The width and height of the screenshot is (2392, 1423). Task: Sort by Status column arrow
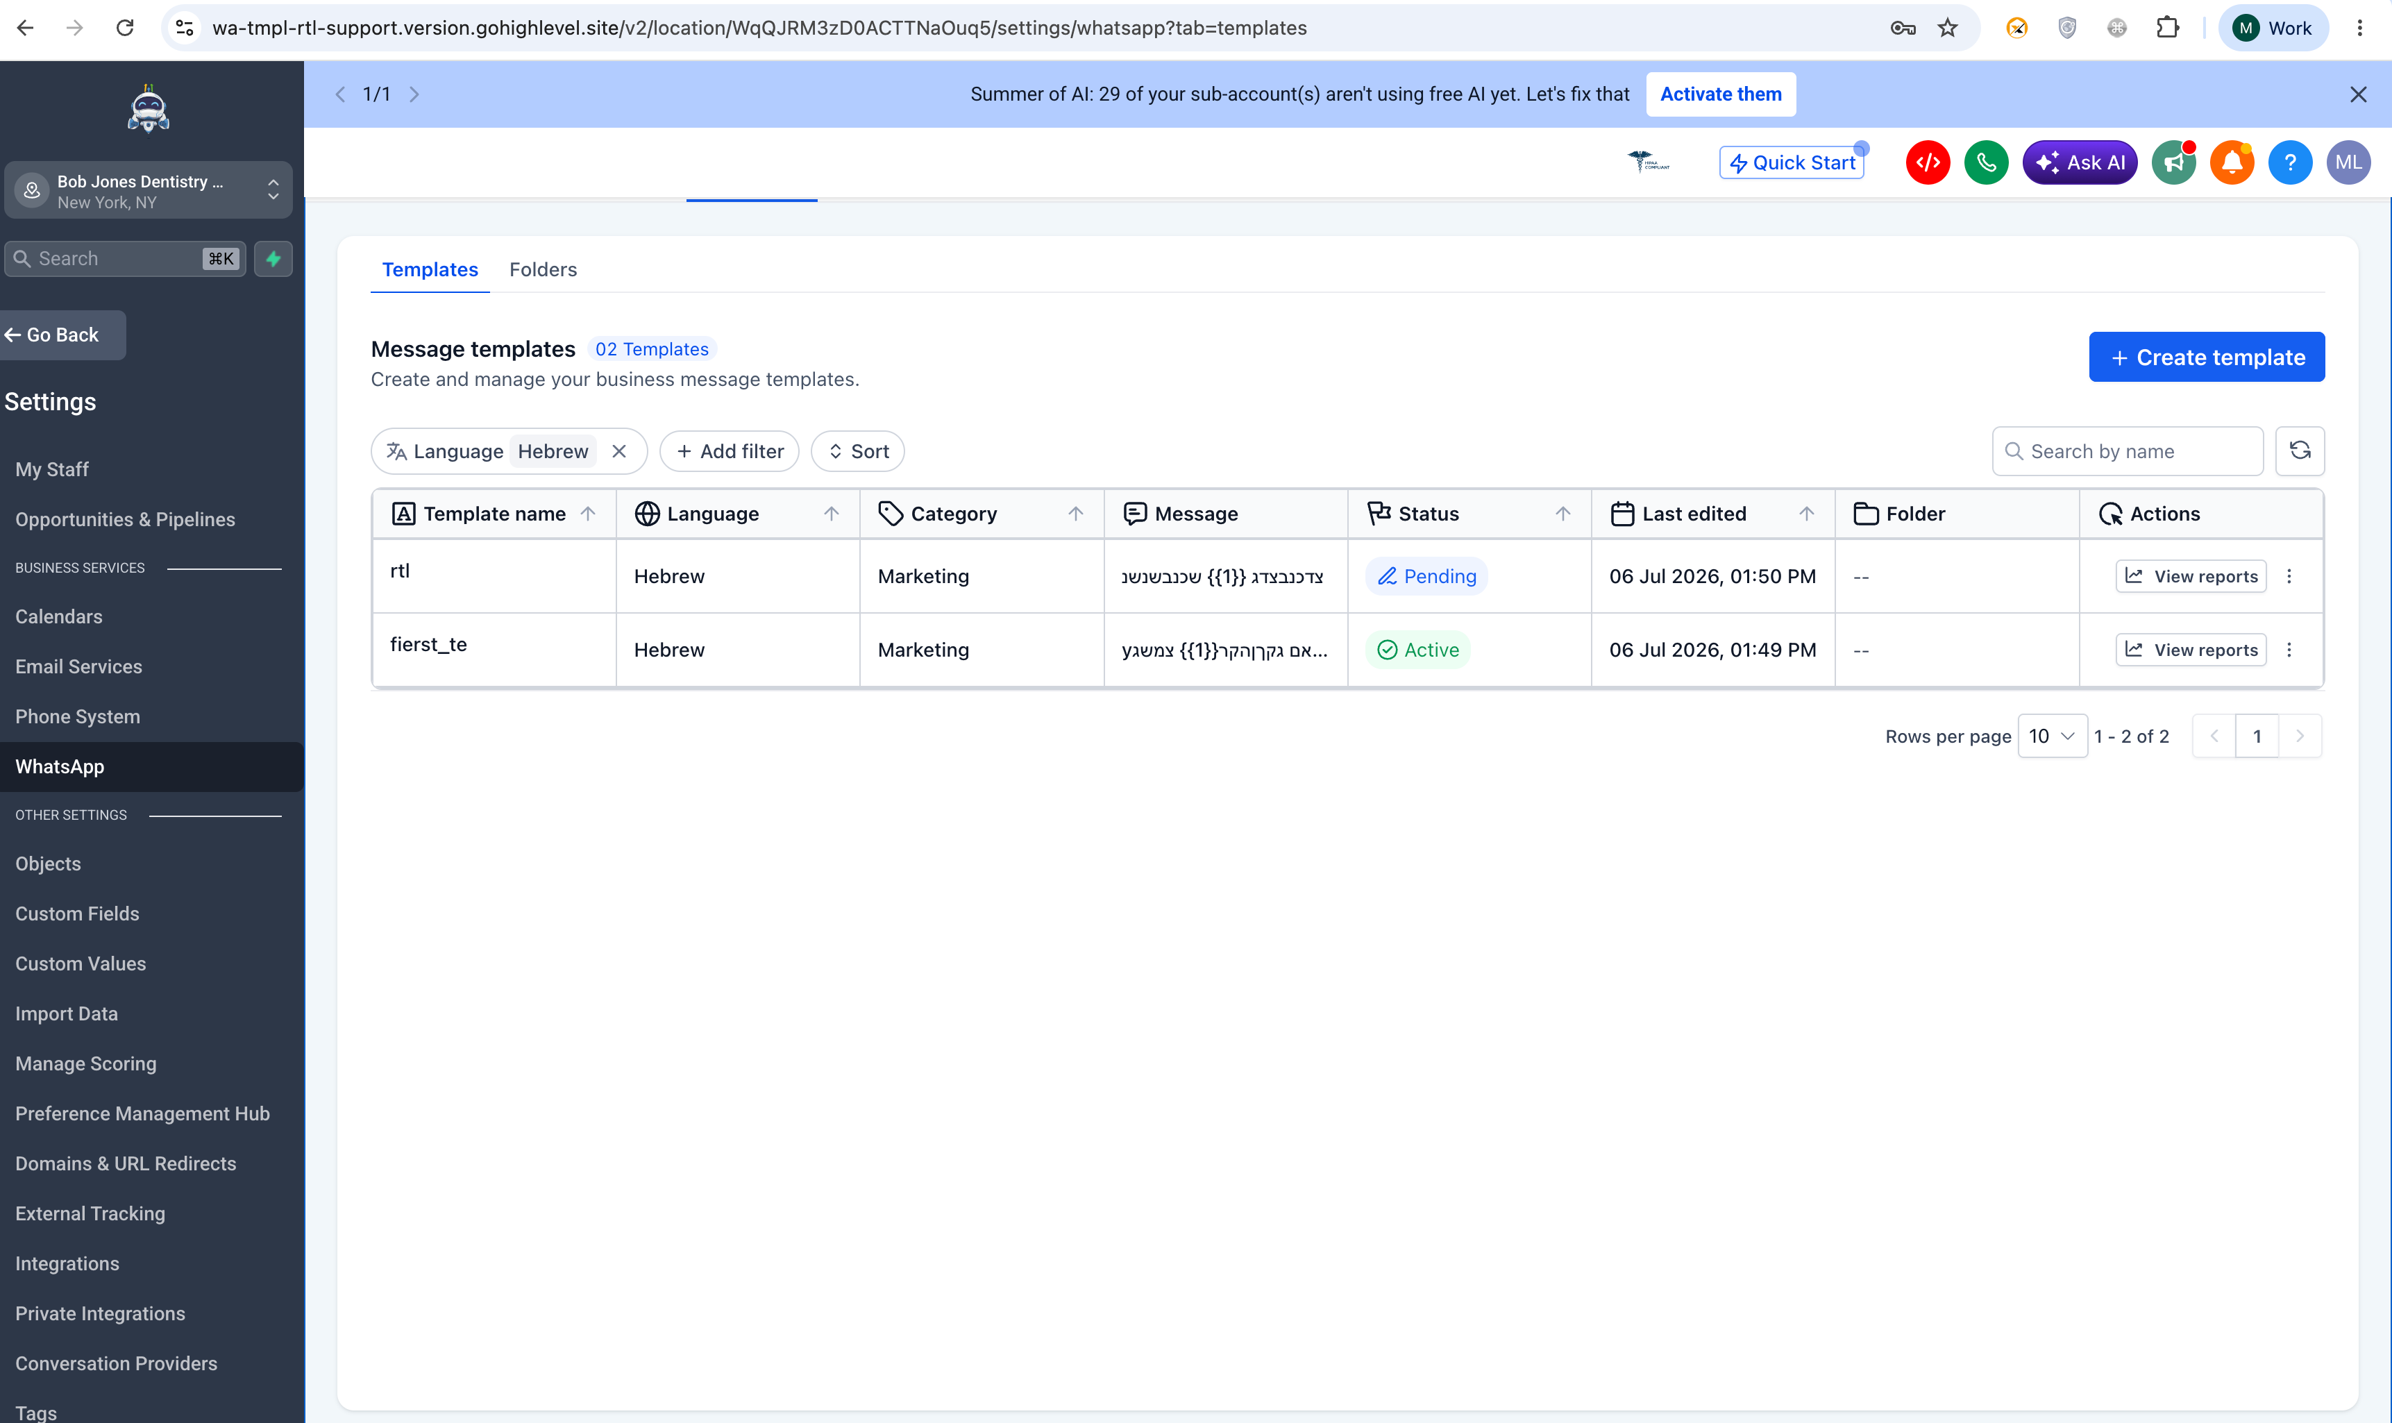(1563, 514)
